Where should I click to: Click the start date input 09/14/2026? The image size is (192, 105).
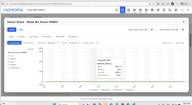click(141, 30)
